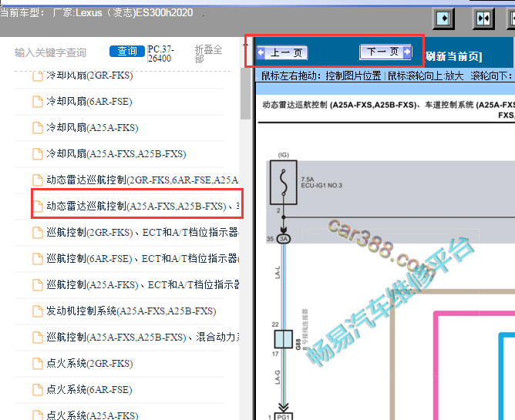Click the blue 查询 search button
The height and width of the screenshot is (420, 515).
pyautogui.click(x=127, y=51)
